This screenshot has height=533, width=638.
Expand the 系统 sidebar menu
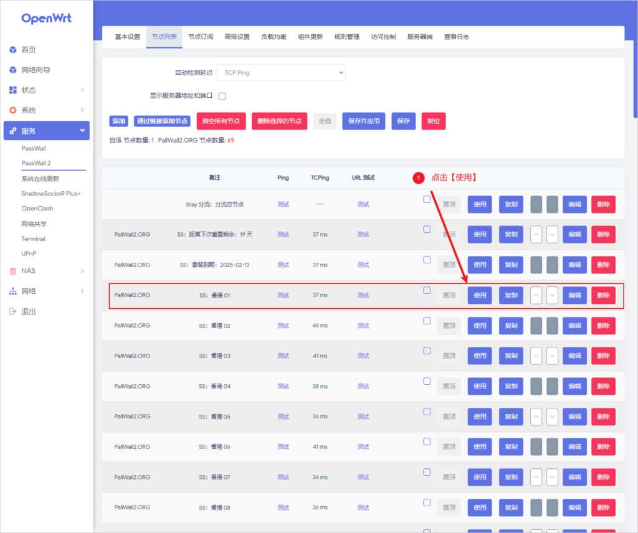[x=82, y=110]
